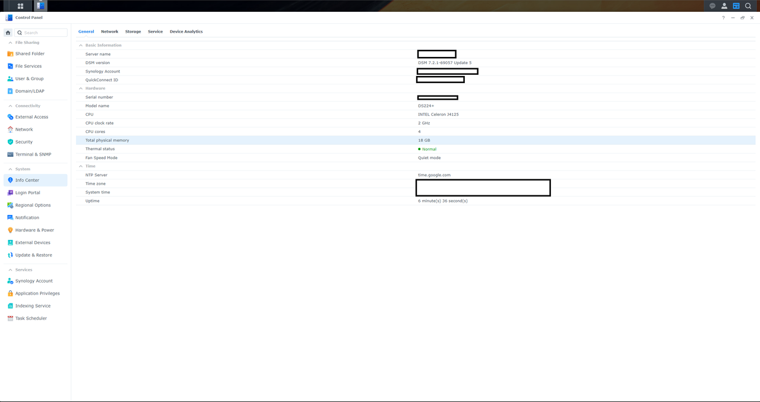This screenshot has height=402, width=760.
Task: Collapse the System sidebar section
Action: click(x=10, y=169)
